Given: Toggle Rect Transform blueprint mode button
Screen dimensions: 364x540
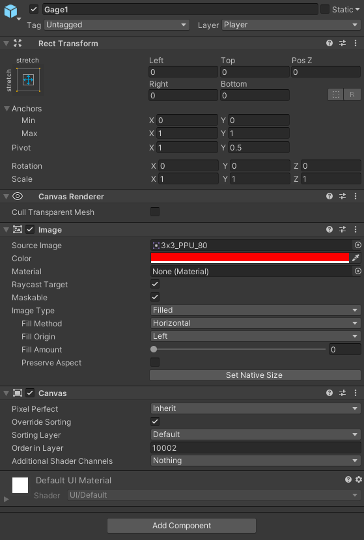Looking at the screenshot, I should click(x=336, y=94).
